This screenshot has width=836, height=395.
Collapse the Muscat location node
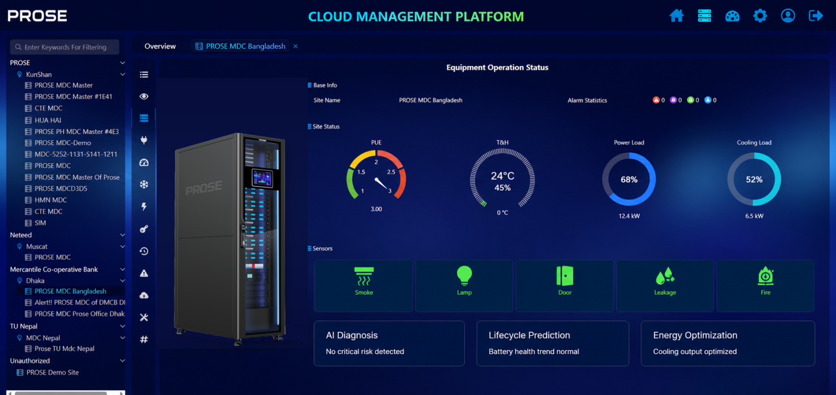click(x=122, y=247)
